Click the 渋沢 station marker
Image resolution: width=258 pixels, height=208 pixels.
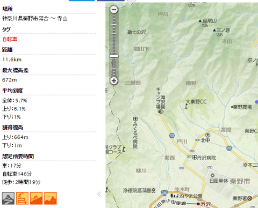click(x=198, y=204)
